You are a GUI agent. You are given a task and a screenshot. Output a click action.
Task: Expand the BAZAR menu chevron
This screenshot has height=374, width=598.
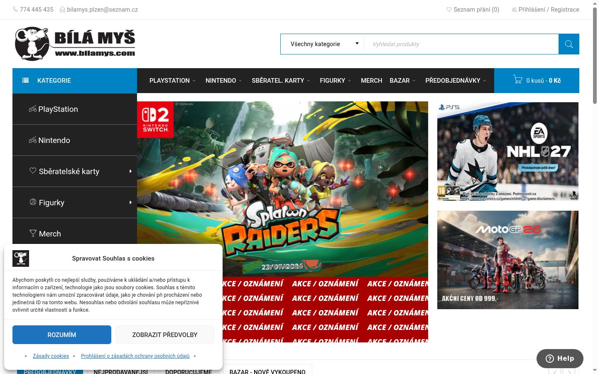(414, 81)
